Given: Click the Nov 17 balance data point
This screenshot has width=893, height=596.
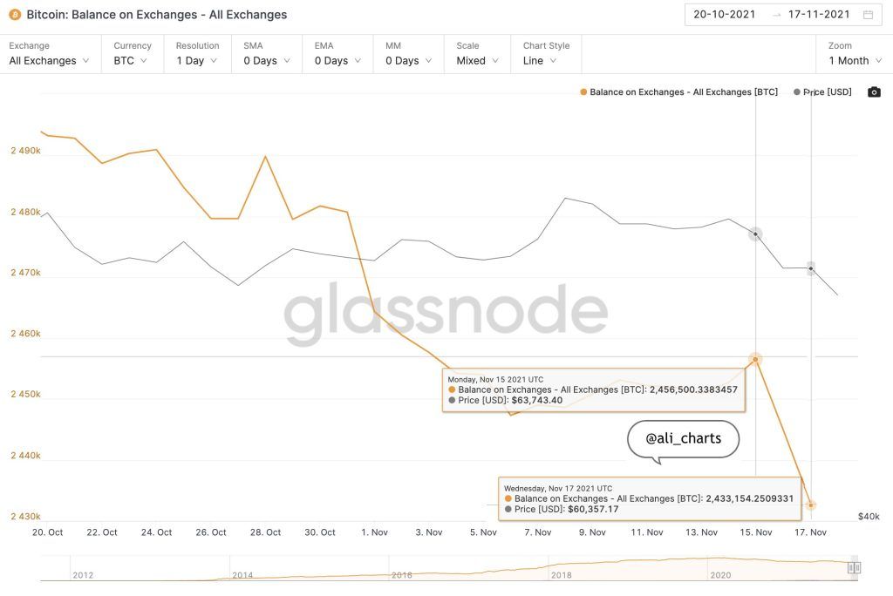Looking at the screenshot, I should click(x=811, y=505).
